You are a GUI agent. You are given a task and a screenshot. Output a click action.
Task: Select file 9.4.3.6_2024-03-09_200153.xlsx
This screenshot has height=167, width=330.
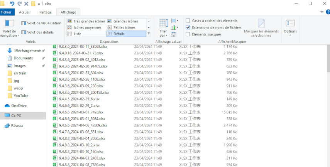84,93
